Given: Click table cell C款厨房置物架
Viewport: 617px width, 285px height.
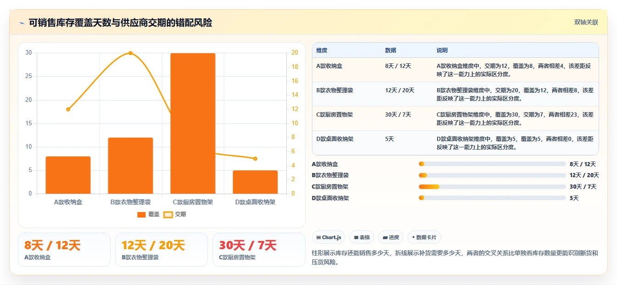Looking at the screenshot, I should (x=334, y=115).
